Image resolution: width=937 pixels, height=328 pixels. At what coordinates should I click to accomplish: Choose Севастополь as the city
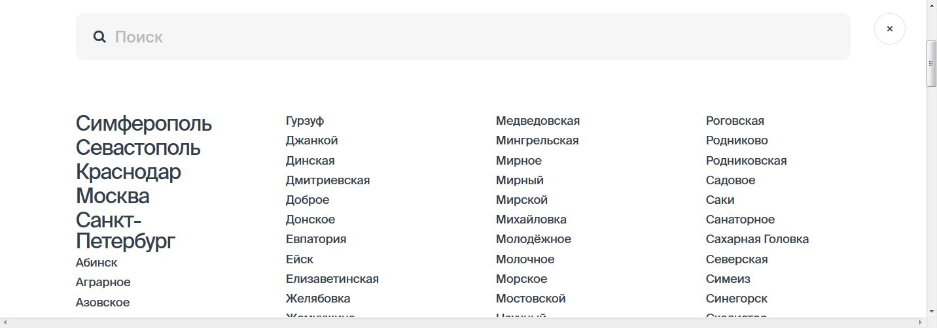coord(138,148)
